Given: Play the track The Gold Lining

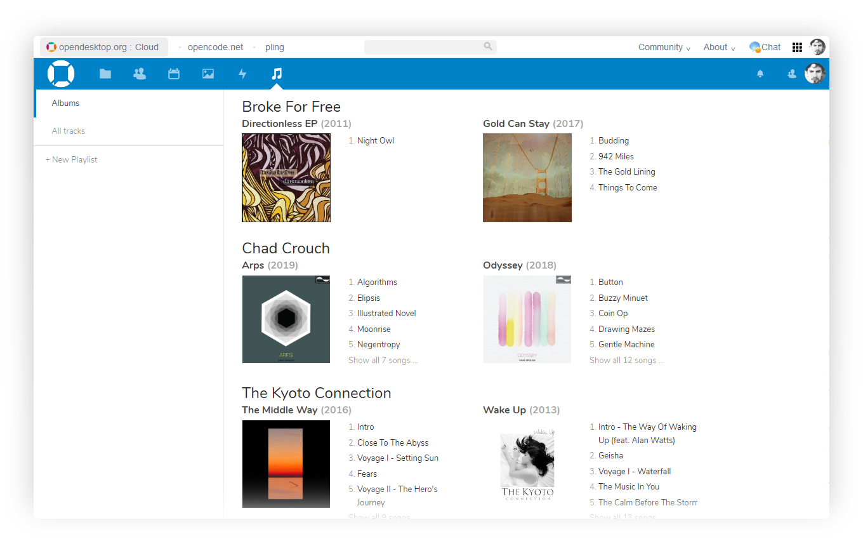Looking at the screenshot, I should click(627, 172).
